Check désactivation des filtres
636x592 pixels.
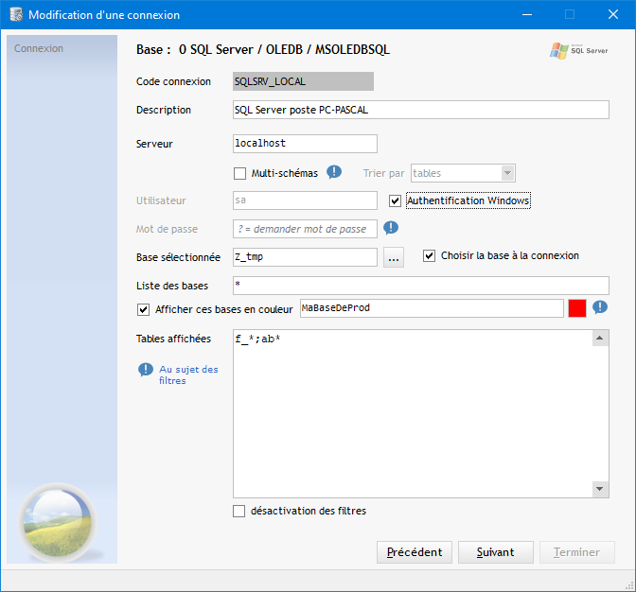coord(238,511)
